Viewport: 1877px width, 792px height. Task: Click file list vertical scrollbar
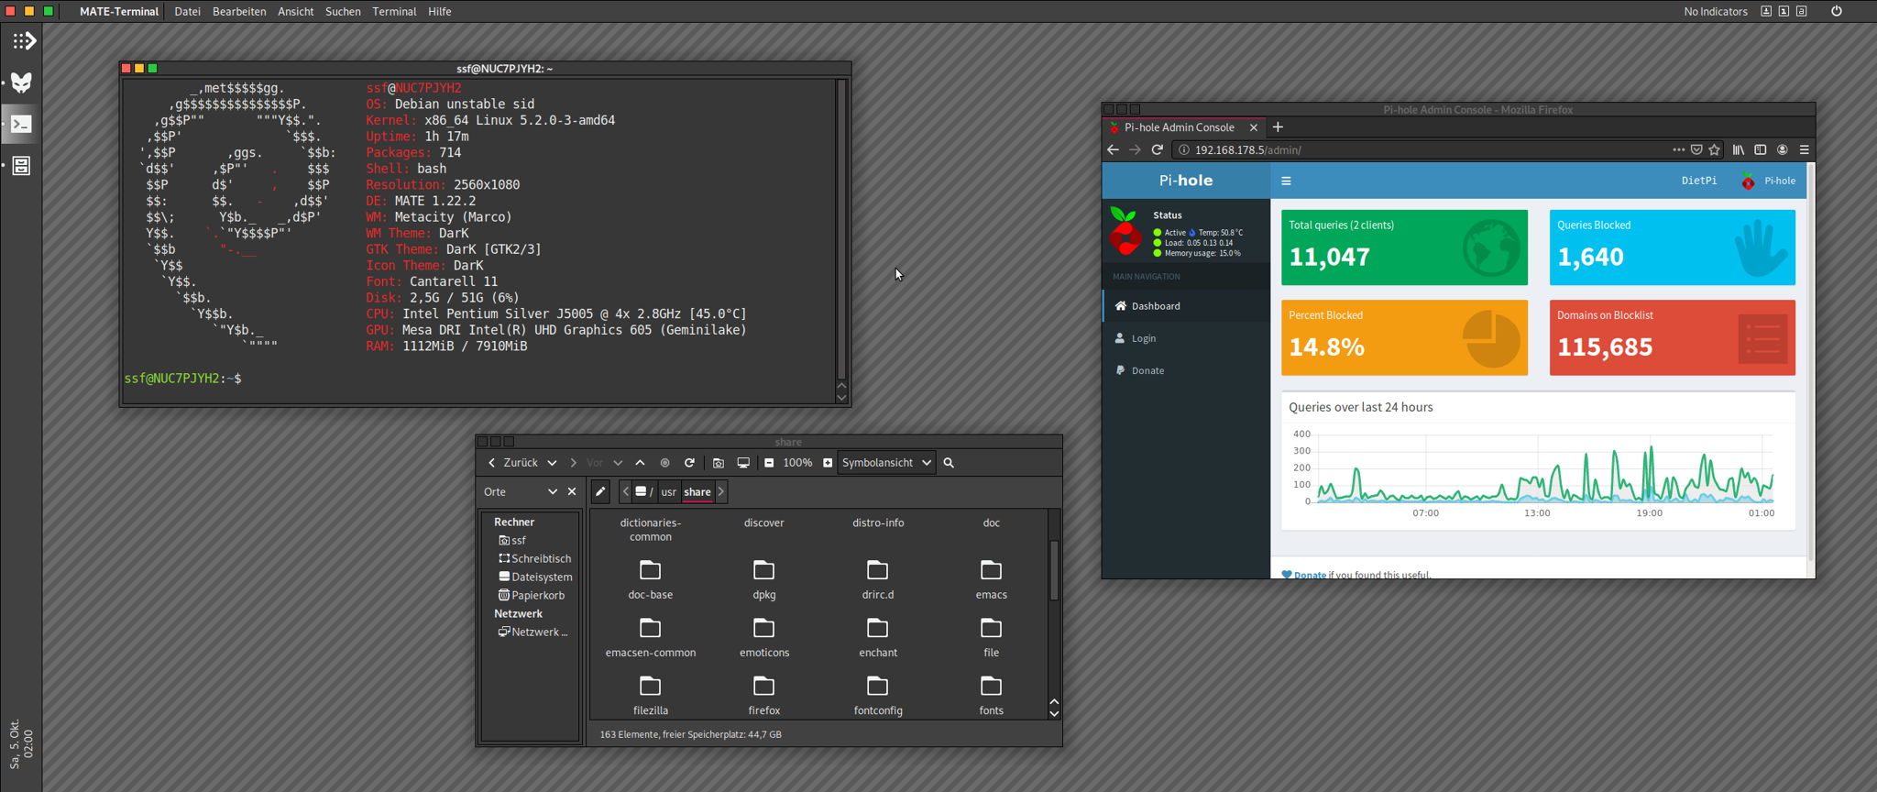(1054, 569)
